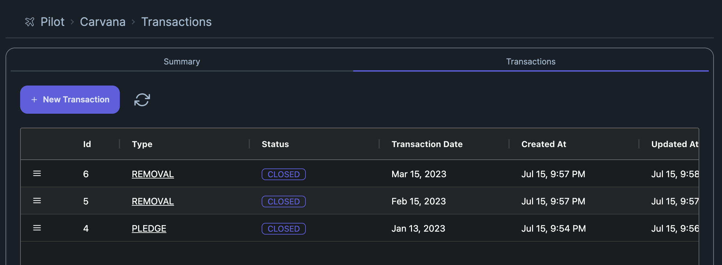The height and width of the screenshot is (265, 722).
Task: Click the plus icon inside New Transaction
Action: click(34, 99)
